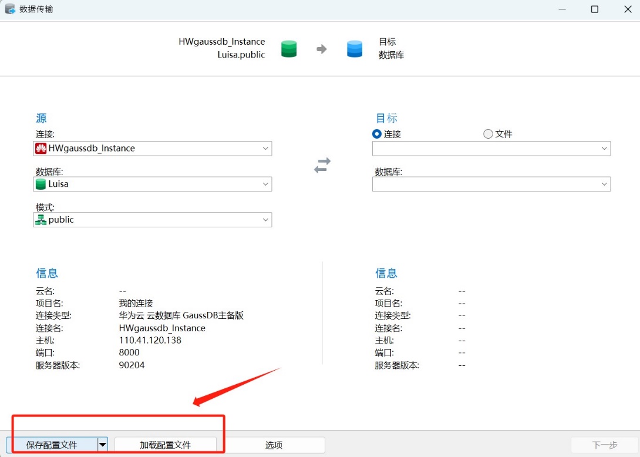This screenshot has width=640, height=457.
Task: Select the 文件 radio button under target
Action: pyautogui.click(x=488, y=134)
